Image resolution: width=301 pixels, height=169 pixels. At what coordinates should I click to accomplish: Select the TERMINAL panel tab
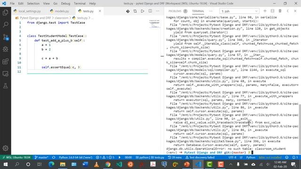[198, 11]
